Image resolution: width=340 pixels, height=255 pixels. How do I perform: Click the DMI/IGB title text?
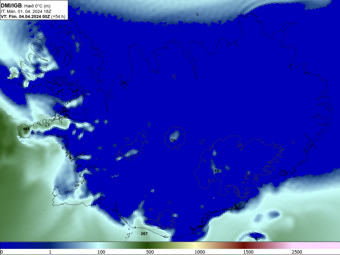[11, 6]
